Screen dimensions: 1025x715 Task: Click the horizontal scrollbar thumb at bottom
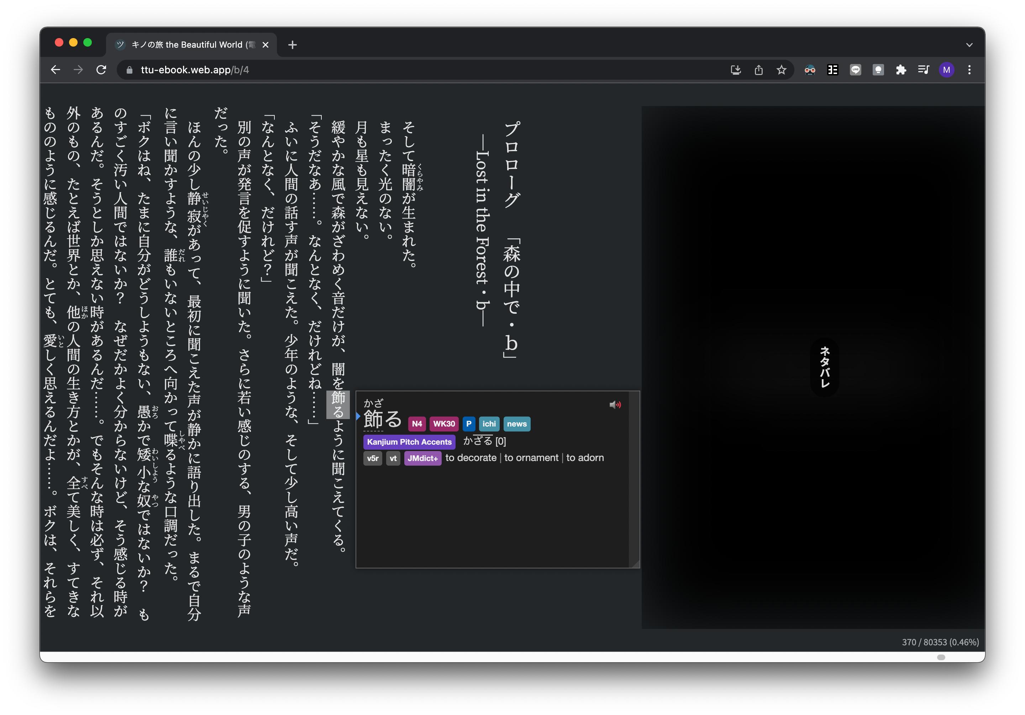pos(941,657)
